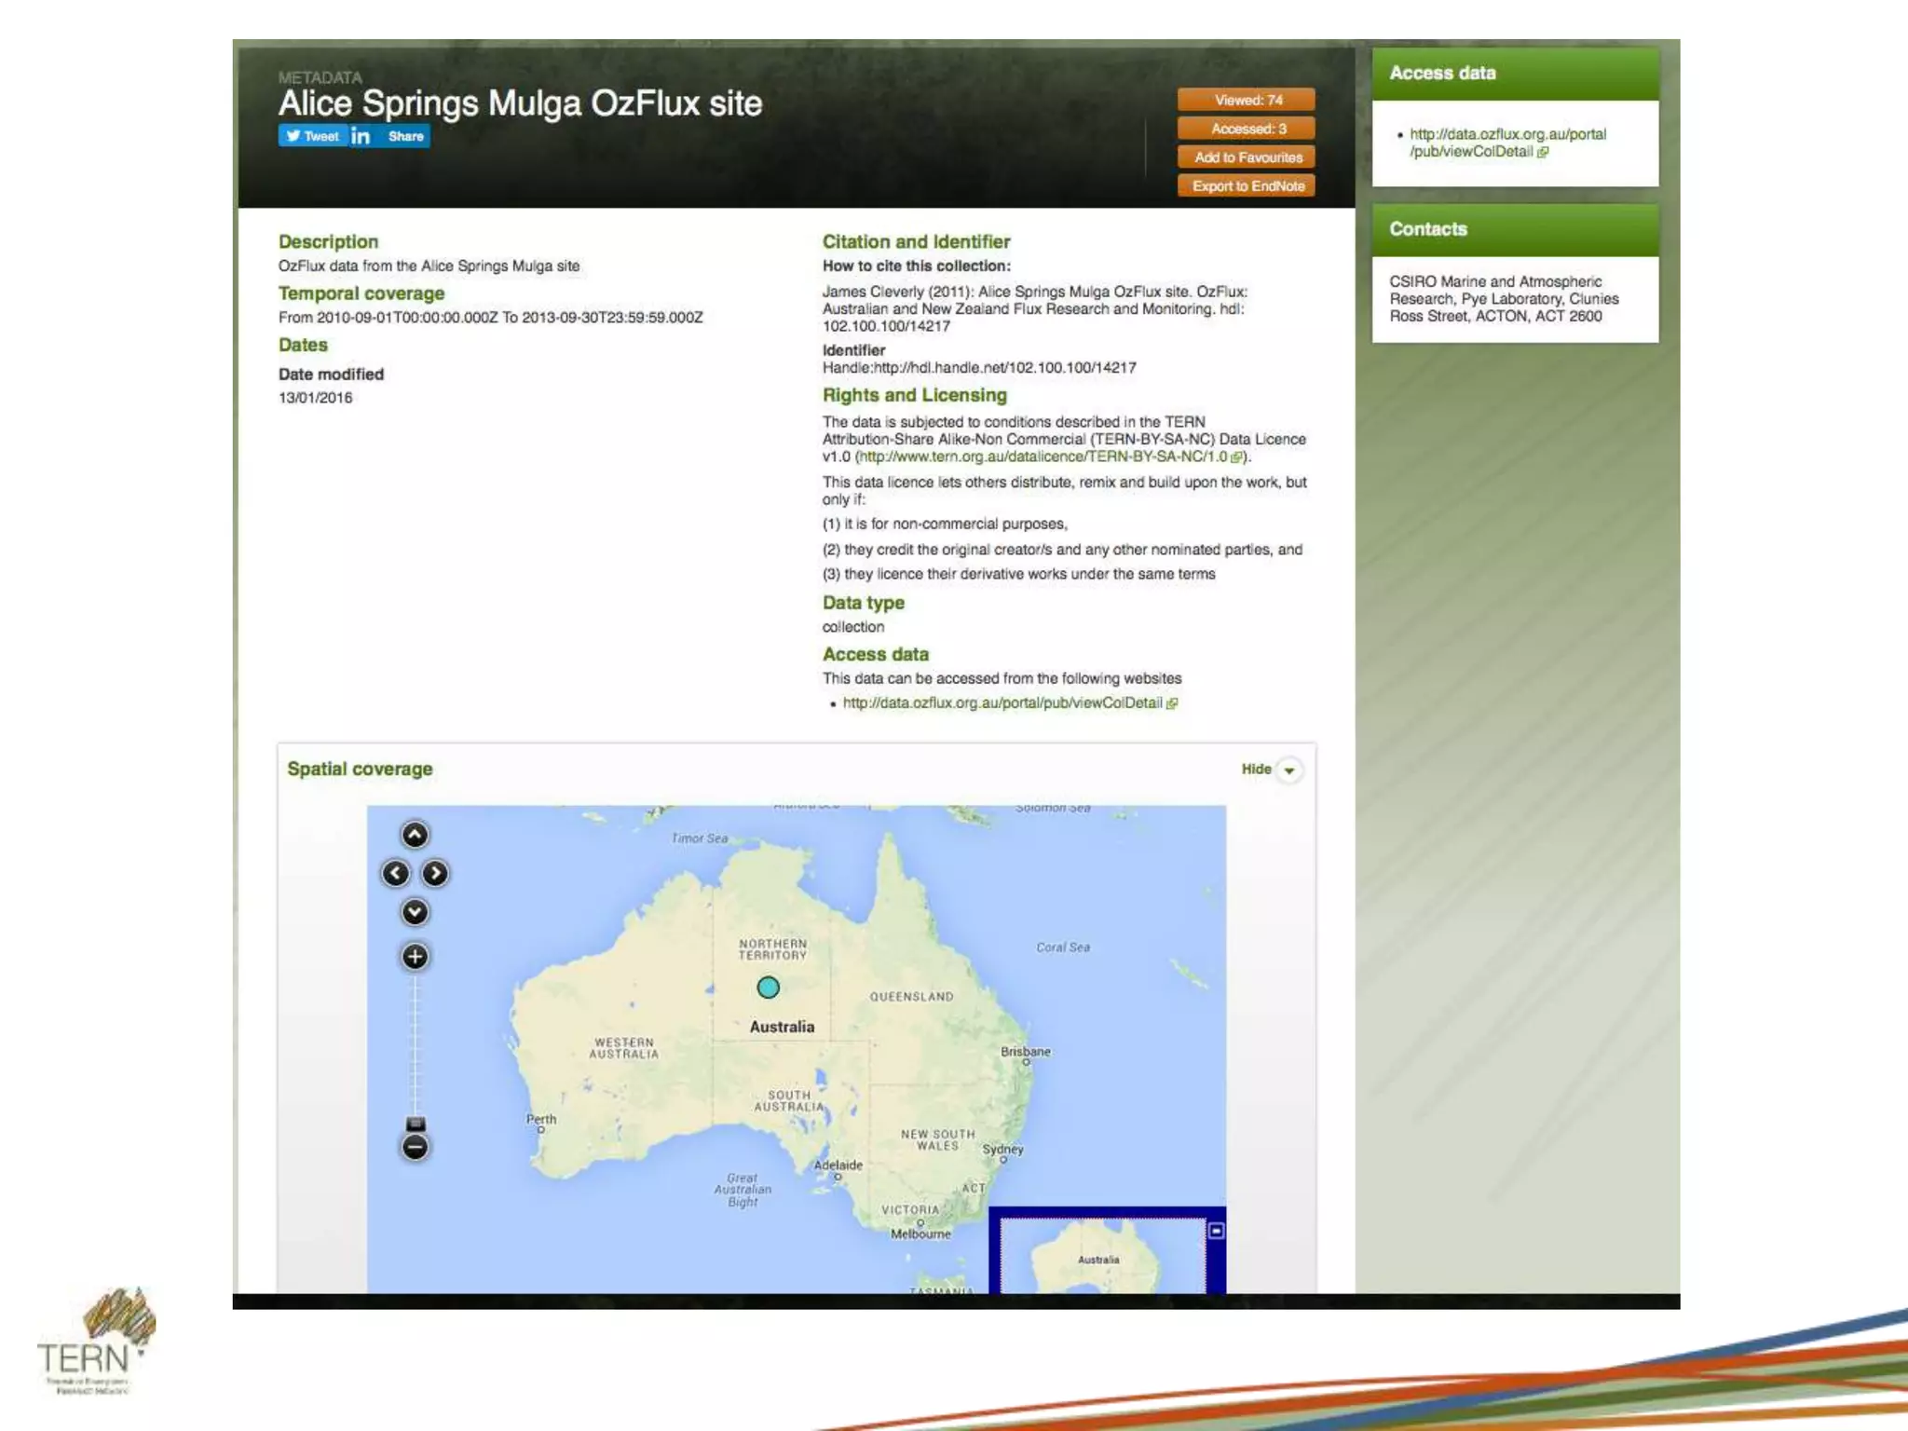The image size is (1908, 1431).
Task: Open the TERN data licence link
Action: pos(1043,457)
